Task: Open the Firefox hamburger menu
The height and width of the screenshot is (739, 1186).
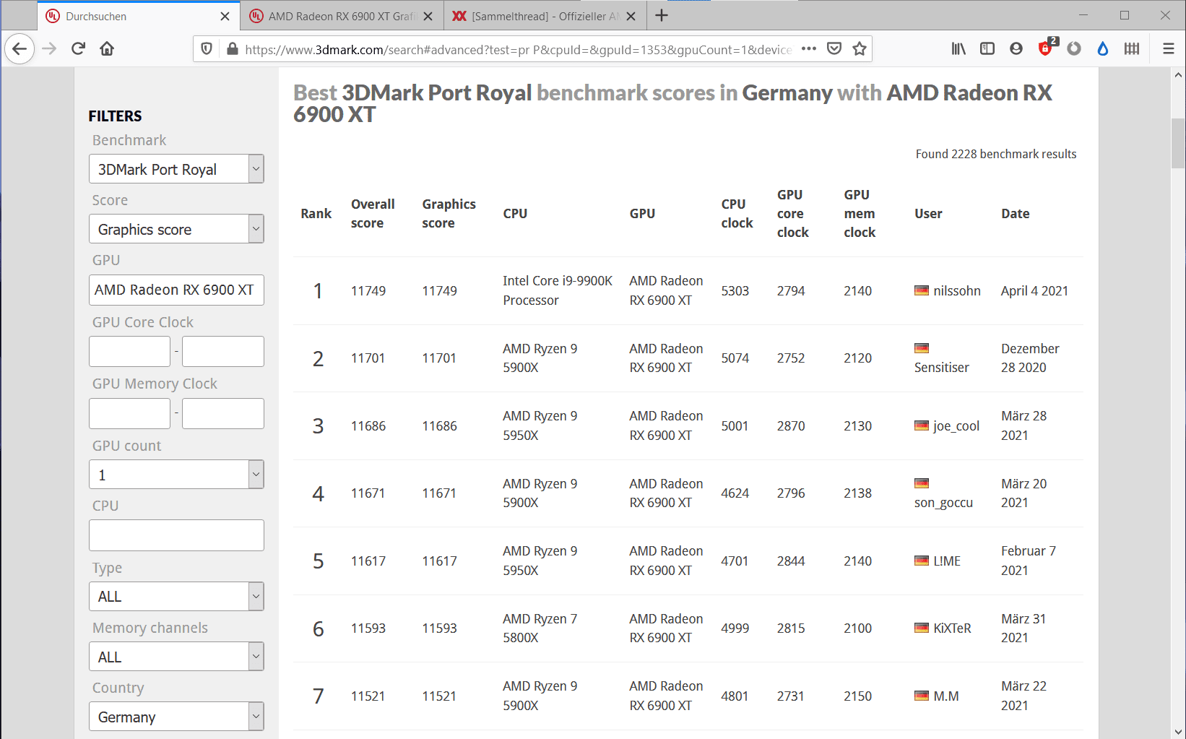Action: point(1168,48)
